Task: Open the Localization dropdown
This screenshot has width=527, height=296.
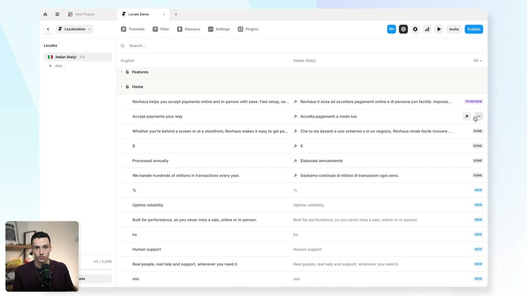Action: click(x=75, y=29)
